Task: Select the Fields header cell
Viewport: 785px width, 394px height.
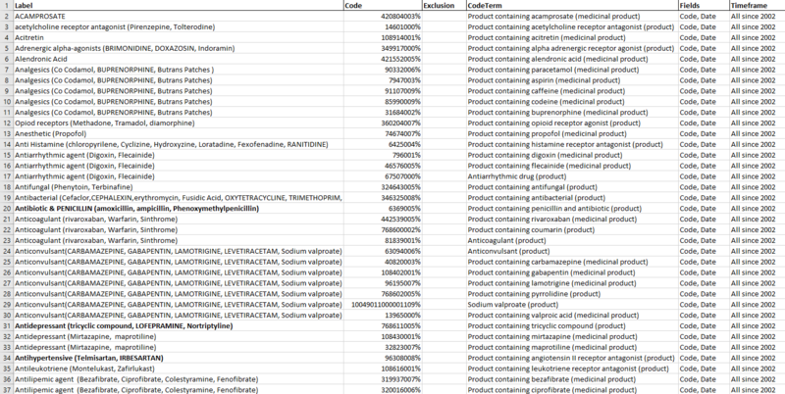Action: point(704,6)
